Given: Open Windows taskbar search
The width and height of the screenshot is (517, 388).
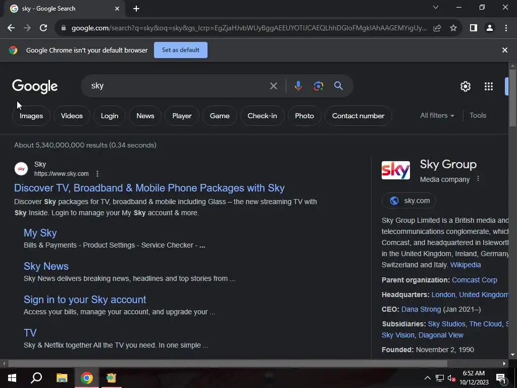Looking at the screenshot, I should (x=36, y=378).
